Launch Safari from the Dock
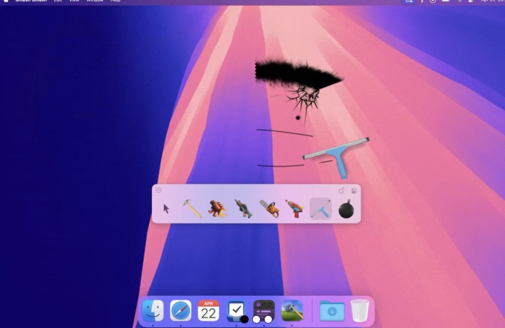Screen dimensions: 505x328 point(180,311)
